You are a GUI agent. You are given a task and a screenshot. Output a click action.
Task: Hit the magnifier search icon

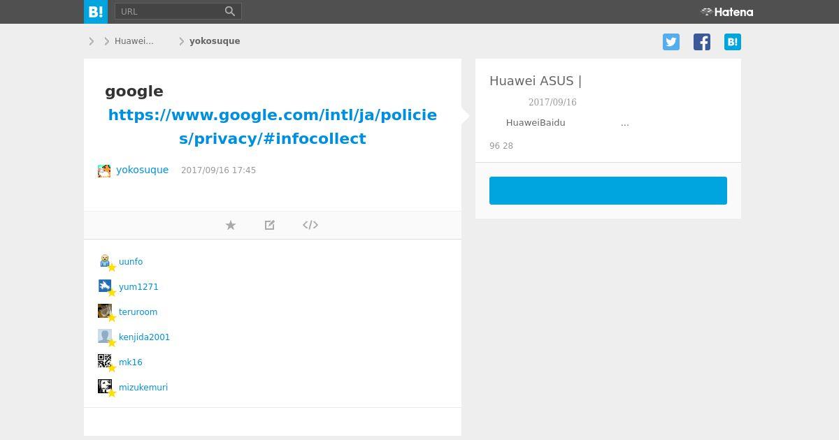(230, 11)
